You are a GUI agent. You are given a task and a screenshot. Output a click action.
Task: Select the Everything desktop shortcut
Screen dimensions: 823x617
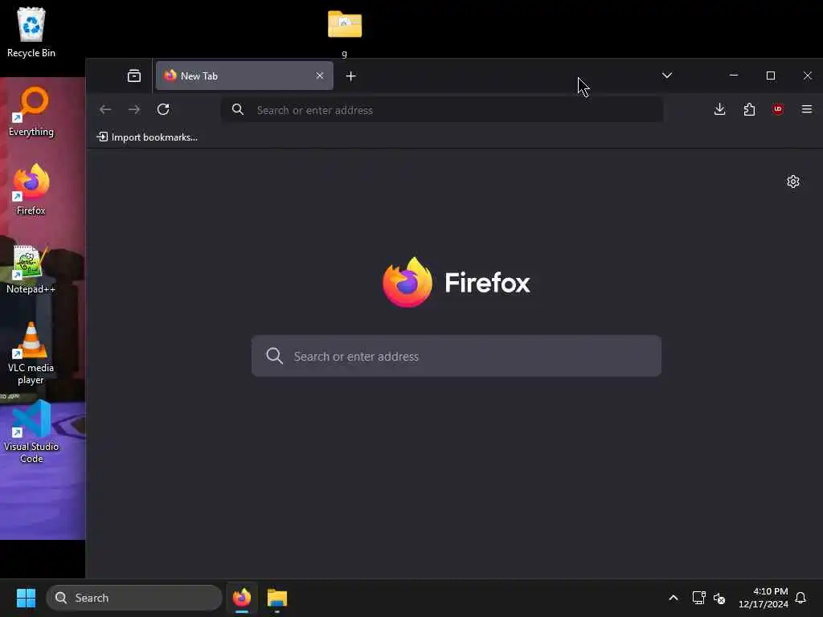(31, 111)
